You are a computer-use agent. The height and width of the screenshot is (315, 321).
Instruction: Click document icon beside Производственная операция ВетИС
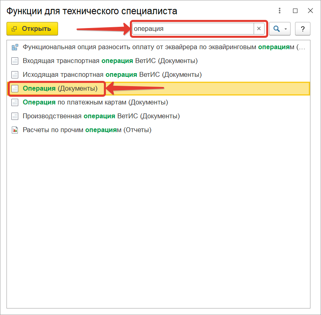click(15, 116)
